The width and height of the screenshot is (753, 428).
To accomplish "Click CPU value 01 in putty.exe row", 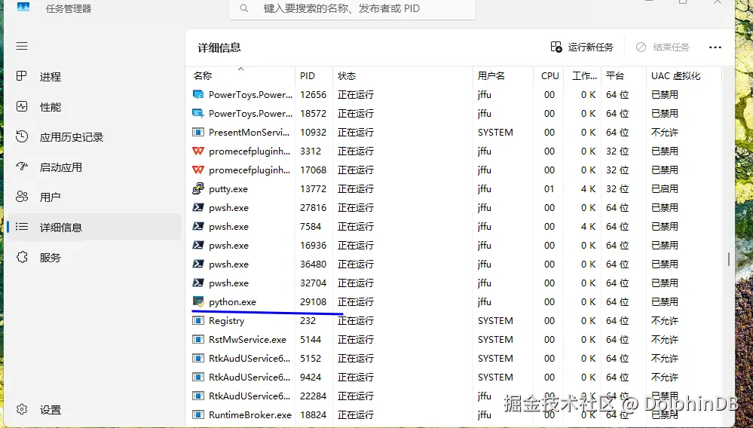I will coord(549,188).
